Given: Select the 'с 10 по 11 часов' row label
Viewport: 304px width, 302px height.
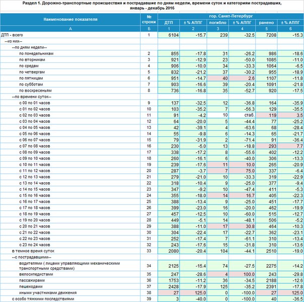Looking at the screenshot, I should click(35, 165).
